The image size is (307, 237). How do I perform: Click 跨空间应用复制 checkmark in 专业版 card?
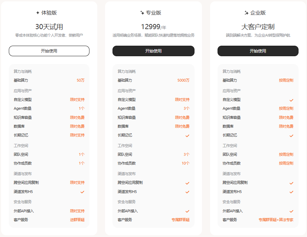[x=187, y=183]
